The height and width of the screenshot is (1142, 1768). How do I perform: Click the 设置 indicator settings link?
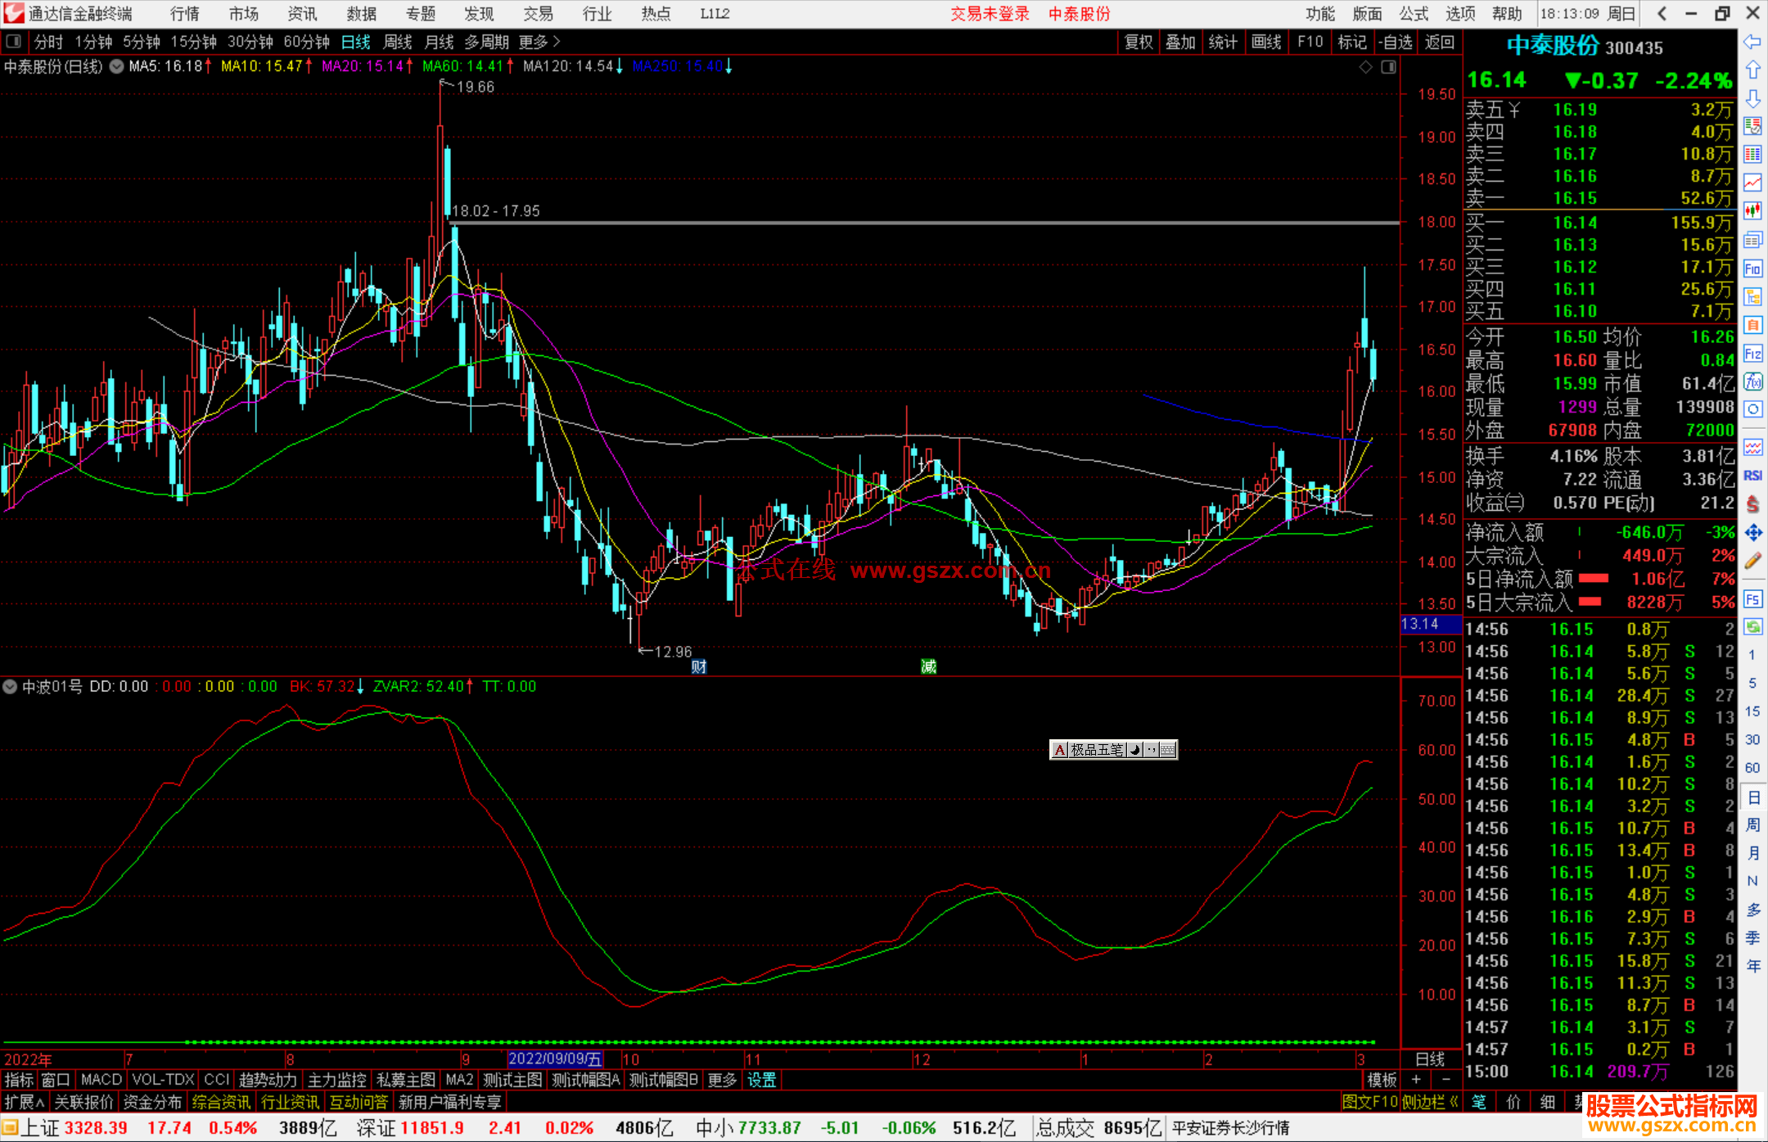pos(761,1080)
